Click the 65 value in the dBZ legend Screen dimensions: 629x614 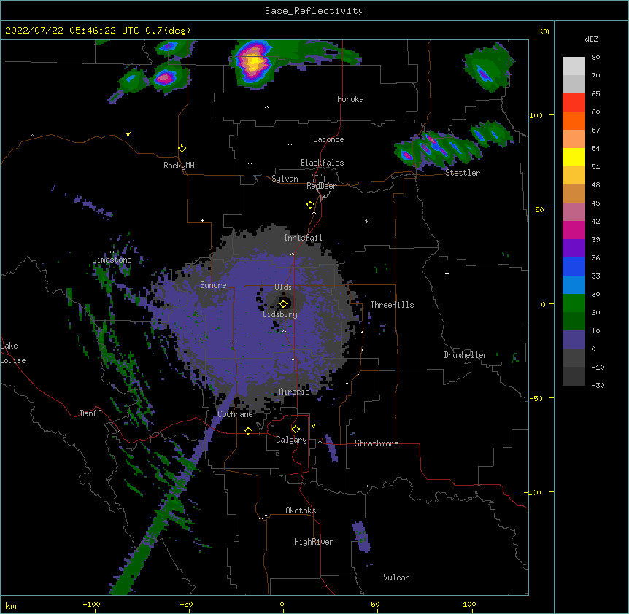[595, 94]
